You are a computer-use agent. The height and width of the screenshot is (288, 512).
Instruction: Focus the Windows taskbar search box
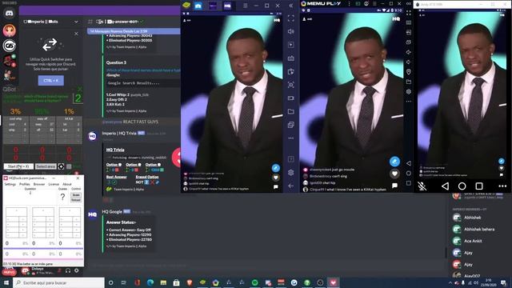59,282
